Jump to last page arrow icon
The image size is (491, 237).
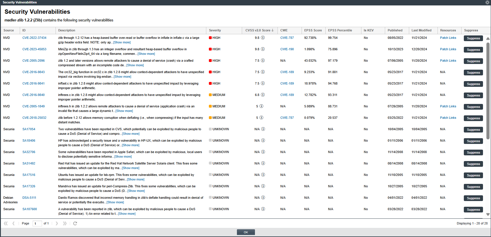pos(65,223)
